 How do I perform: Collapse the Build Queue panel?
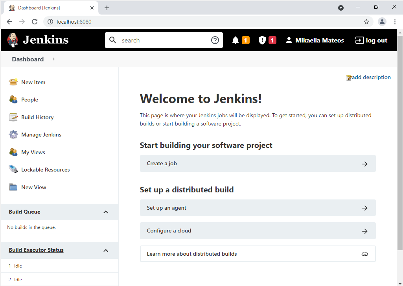(x=106, y=212)
